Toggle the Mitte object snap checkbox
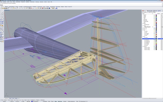Image resolution: width=163 pixels, height=102 pixels. (x=11, y=100)
